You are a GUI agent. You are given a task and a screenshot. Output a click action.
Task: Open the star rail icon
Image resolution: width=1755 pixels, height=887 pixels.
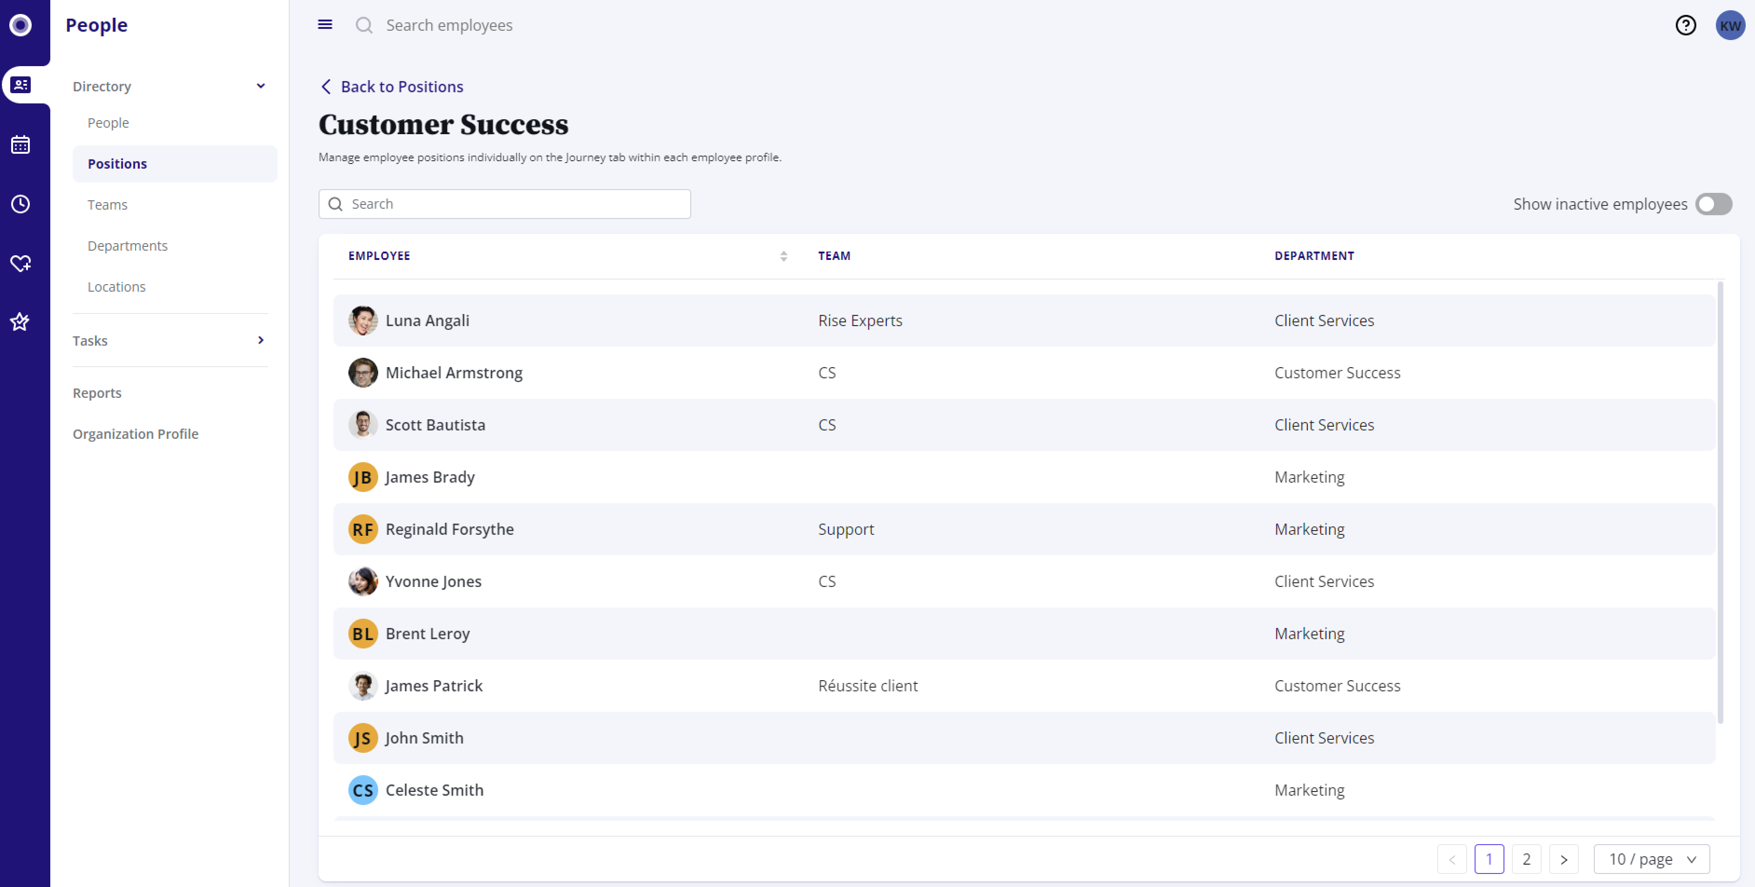click(20, 321)
